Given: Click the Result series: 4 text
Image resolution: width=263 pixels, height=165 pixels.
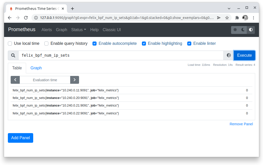Looking at the screenshot, I should point(245,65).
